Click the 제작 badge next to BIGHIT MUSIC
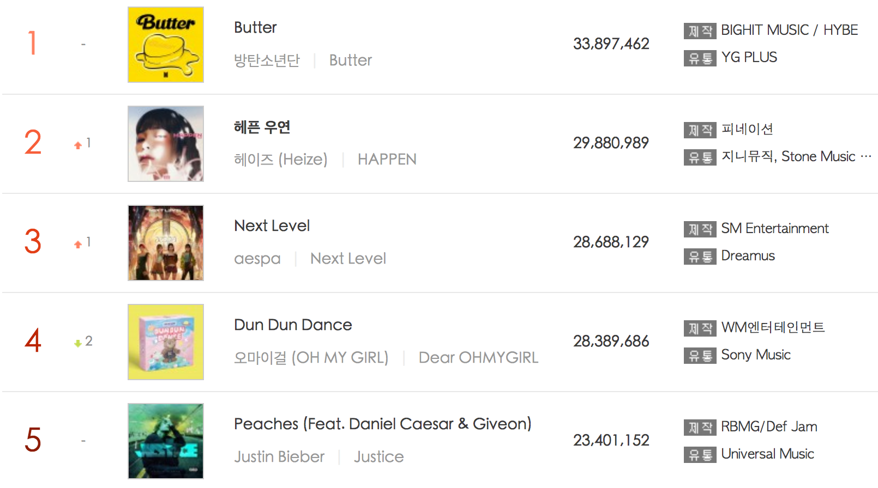This screenshot has height=488, width=878. coord(700,31)
